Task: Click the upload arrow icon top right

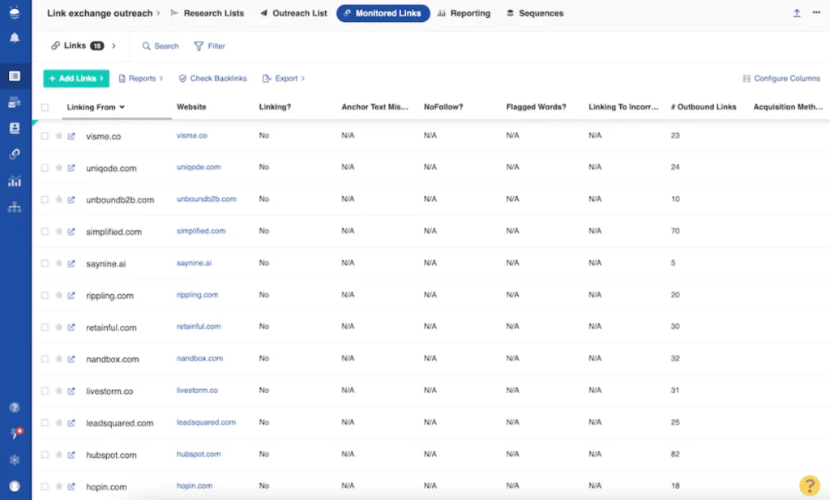Action: [797, 13]
